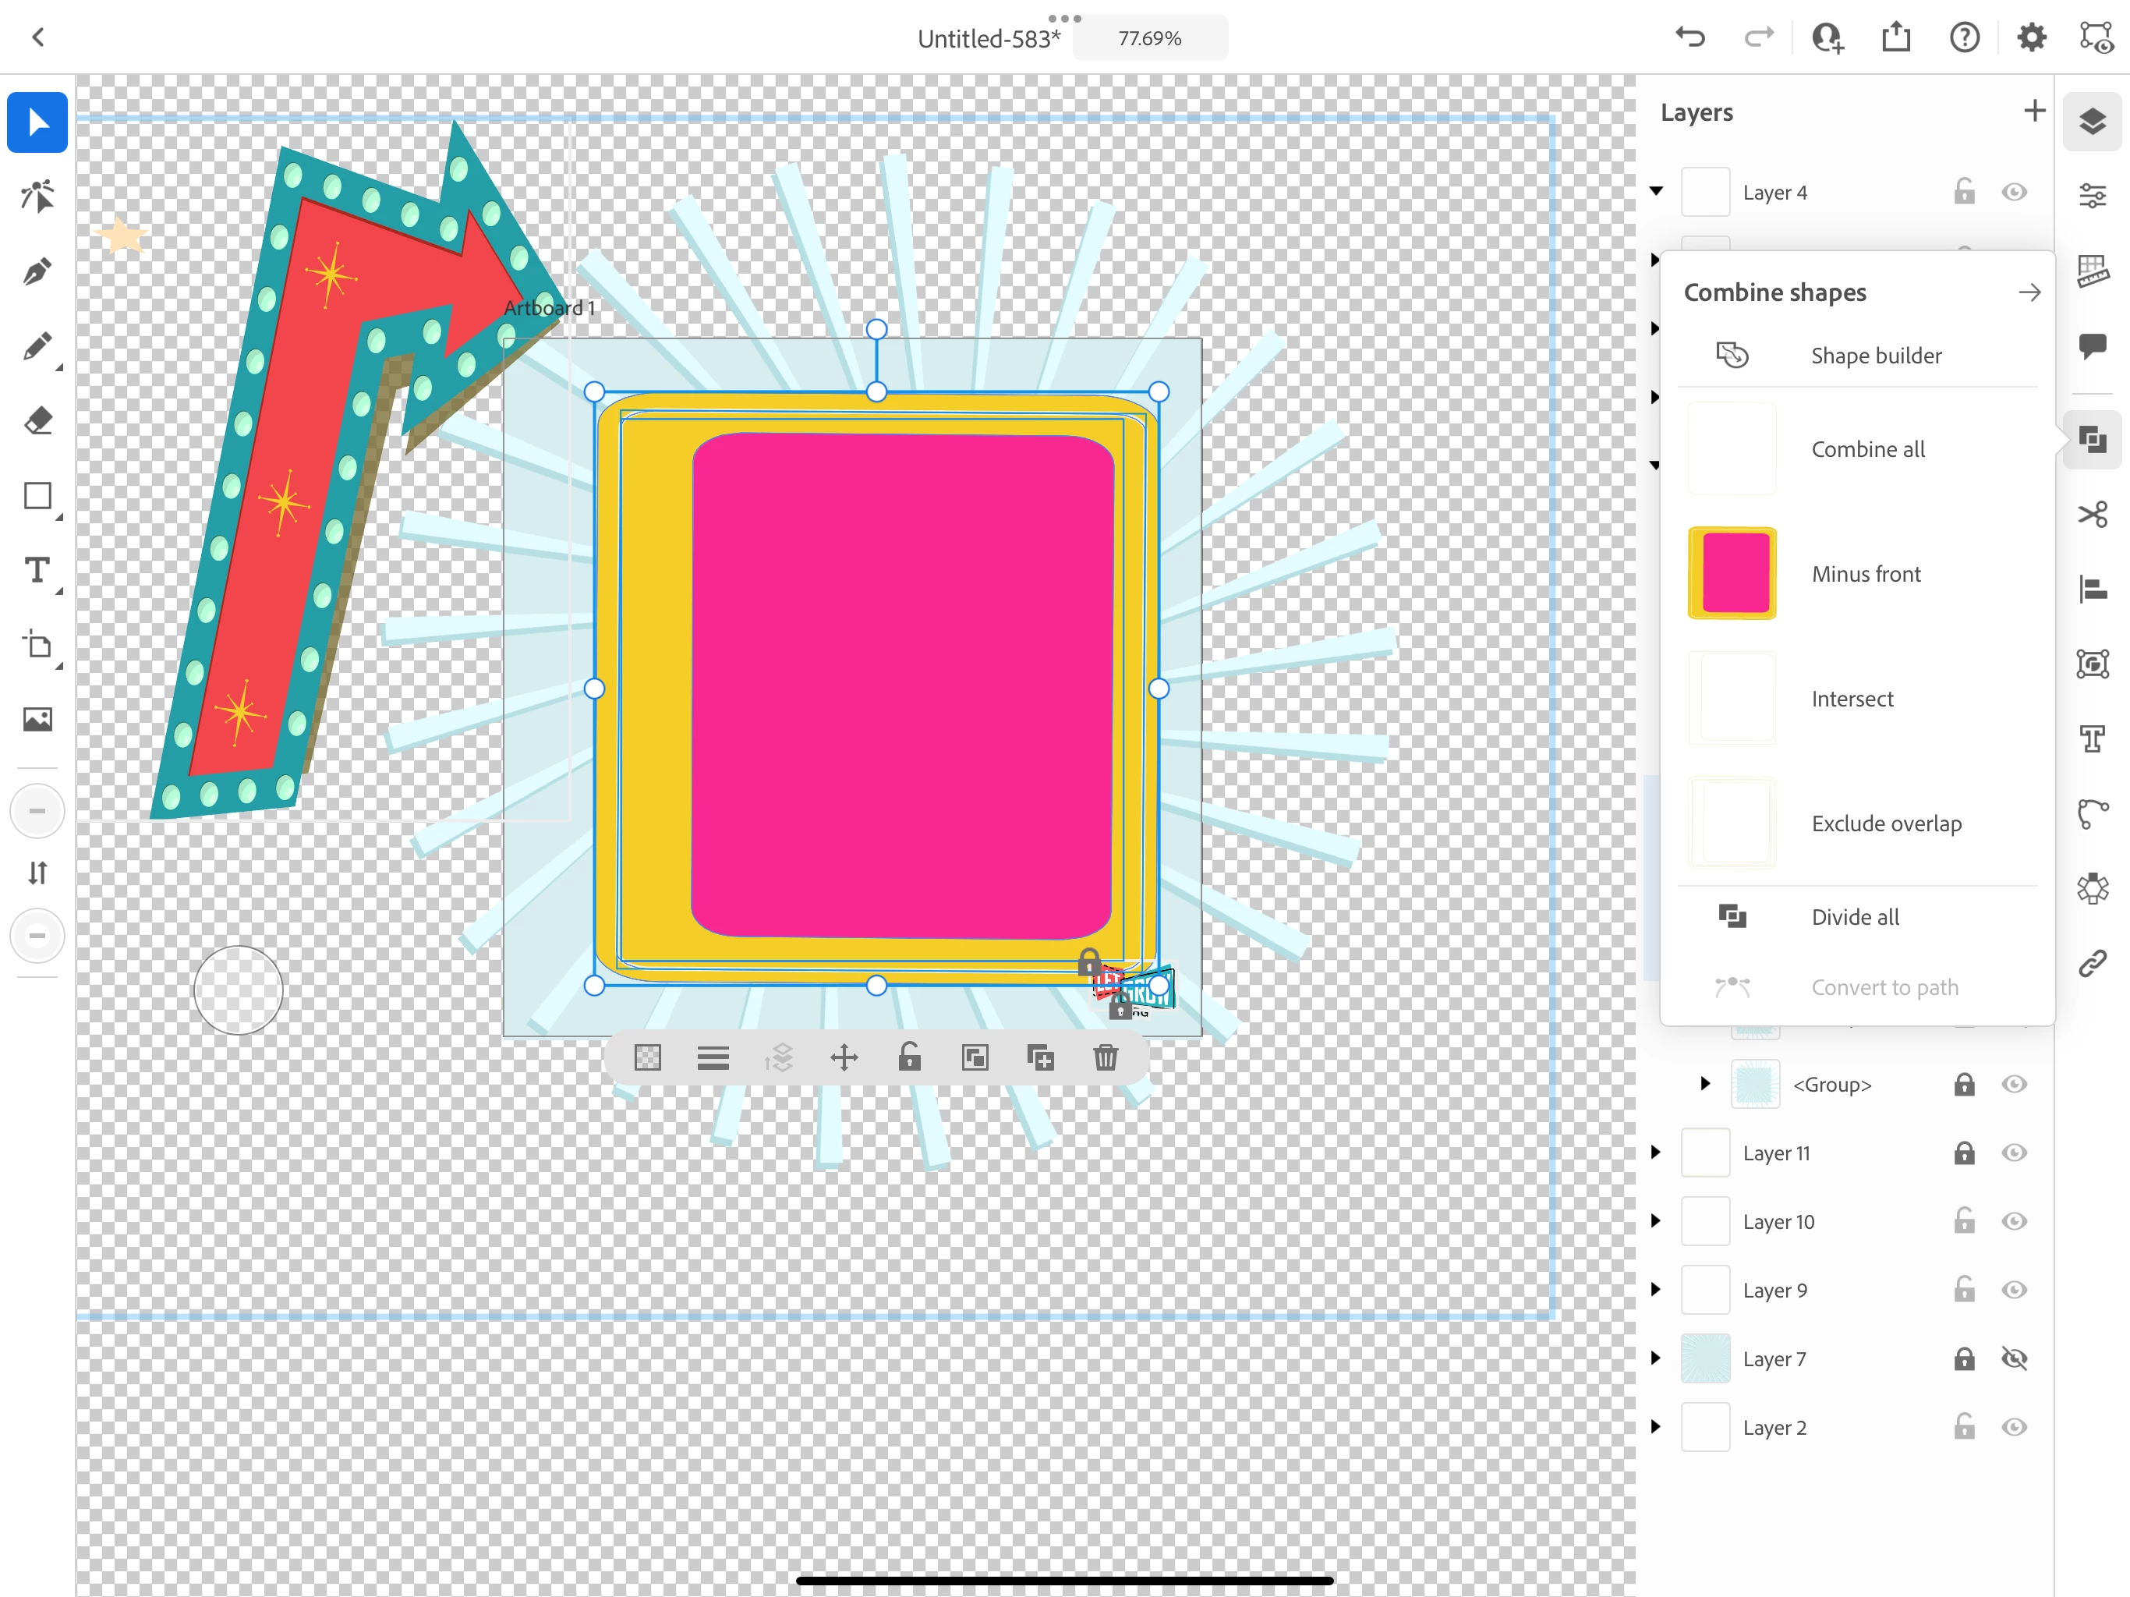The height and width of the screenshot is (1597, 2130).
Task: Collapse Layer 4 disclosure triangle
Action: 1655,191
